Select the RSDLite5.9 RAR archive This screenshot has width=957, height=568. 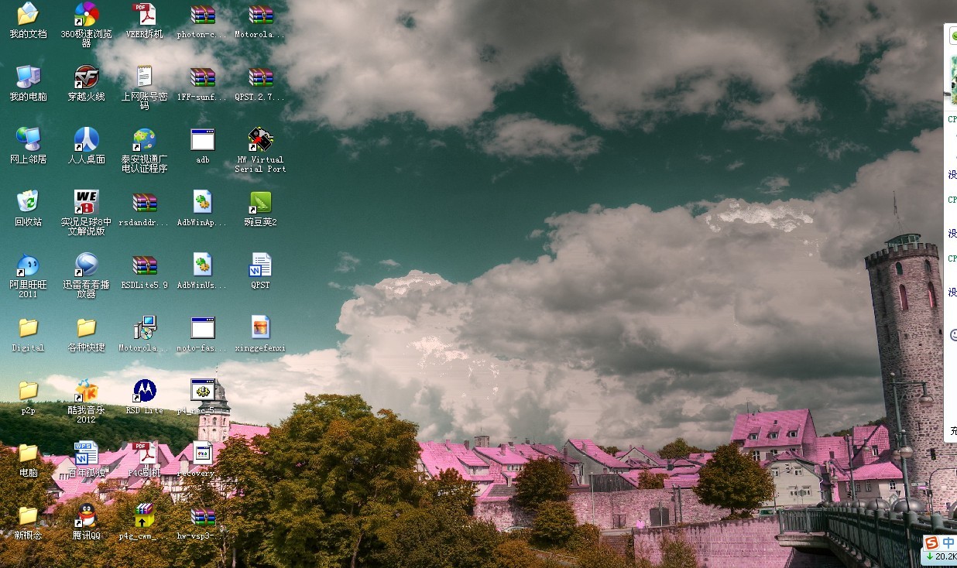click(x=144, y=264)
